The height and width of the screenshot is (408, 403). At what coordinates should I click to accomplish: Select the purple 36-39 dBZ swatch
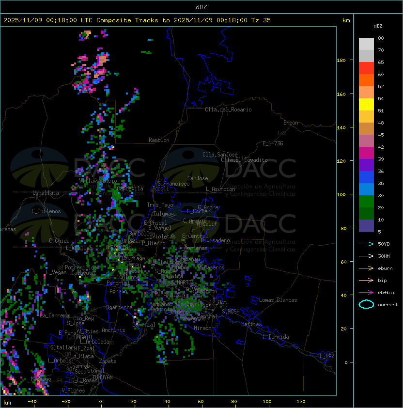coord(366,165)
